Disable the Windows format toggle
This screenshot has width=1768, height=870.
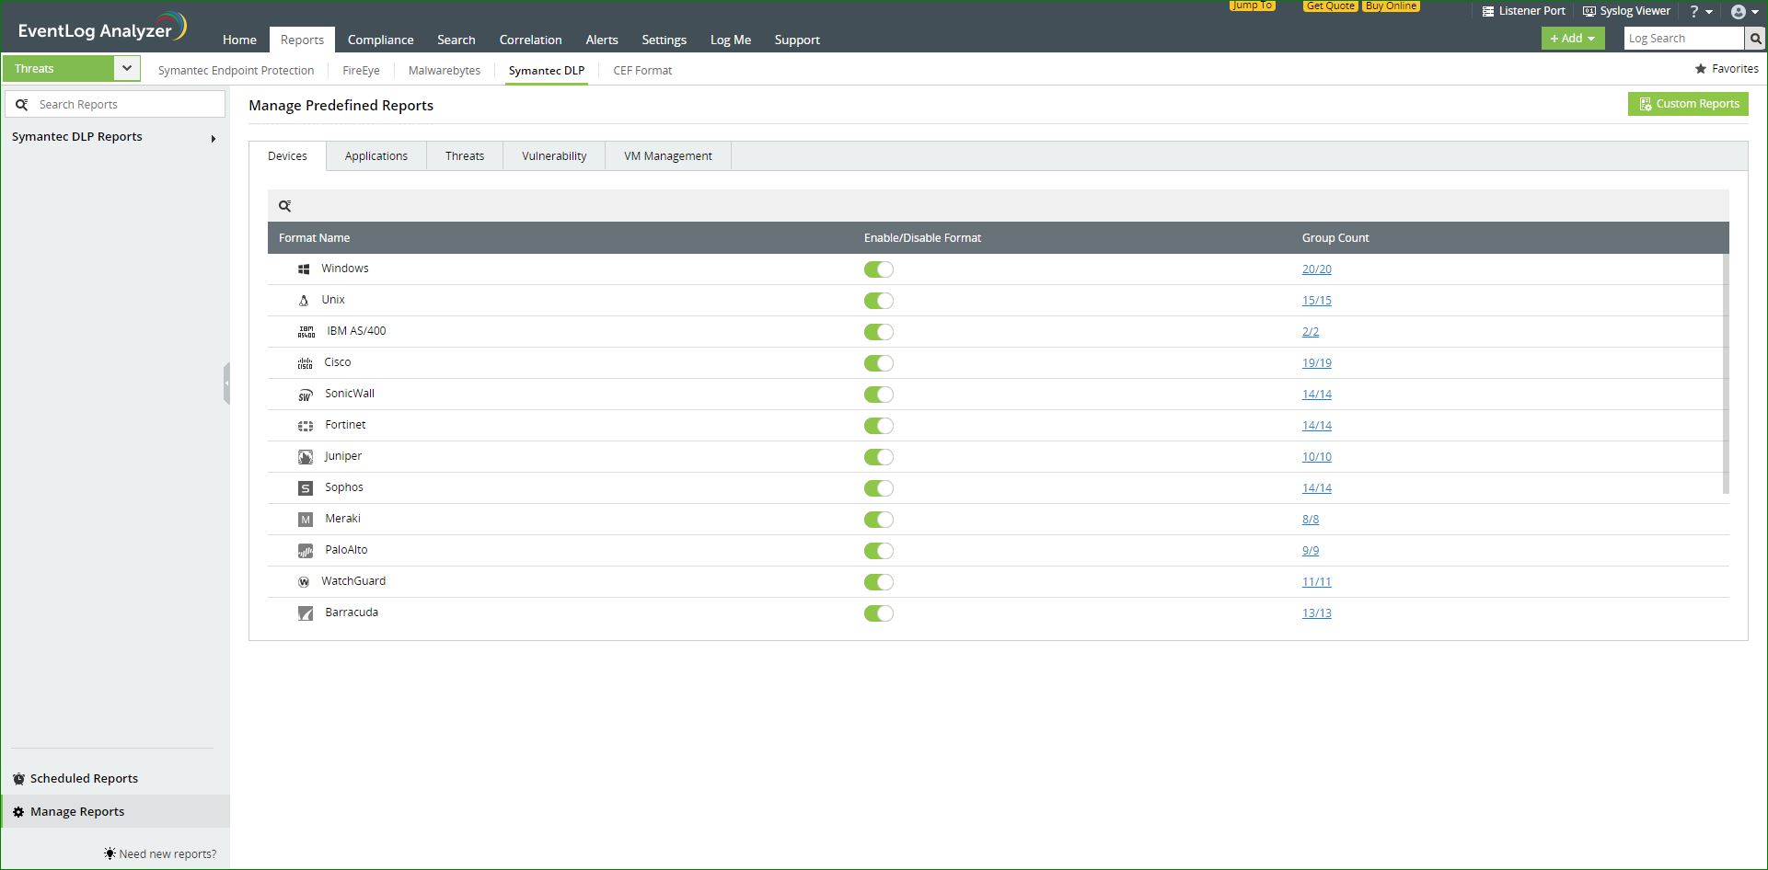(x=879, y=269)
